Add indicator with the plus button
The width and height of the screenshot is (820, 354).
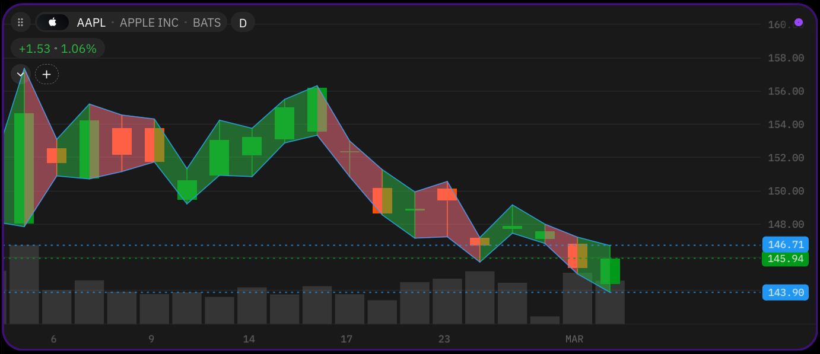click(47, 74)
